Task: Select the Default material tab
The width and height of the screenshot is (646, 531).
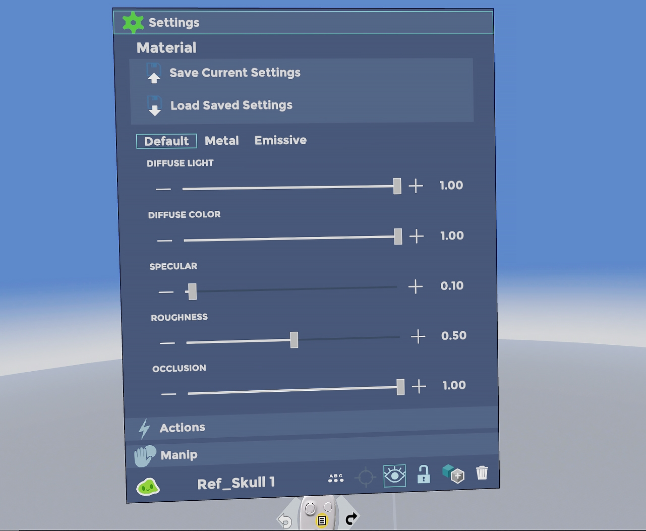Action: click(166, 141)
